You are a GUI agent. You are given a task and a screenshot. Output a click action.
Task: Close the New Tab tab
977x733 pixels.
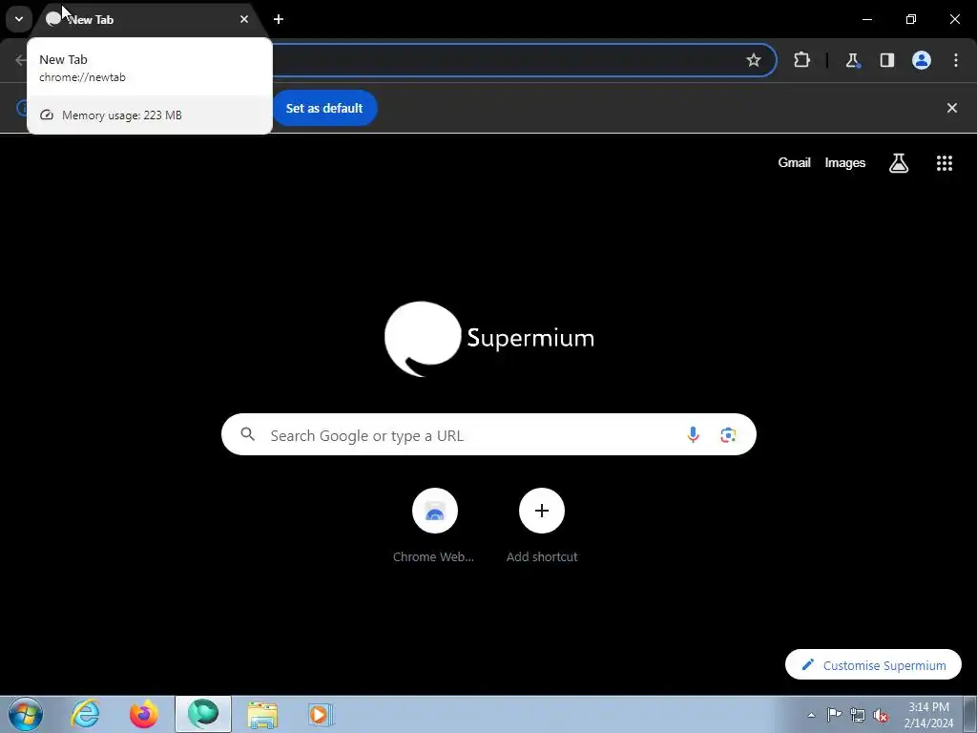point(244,19)
